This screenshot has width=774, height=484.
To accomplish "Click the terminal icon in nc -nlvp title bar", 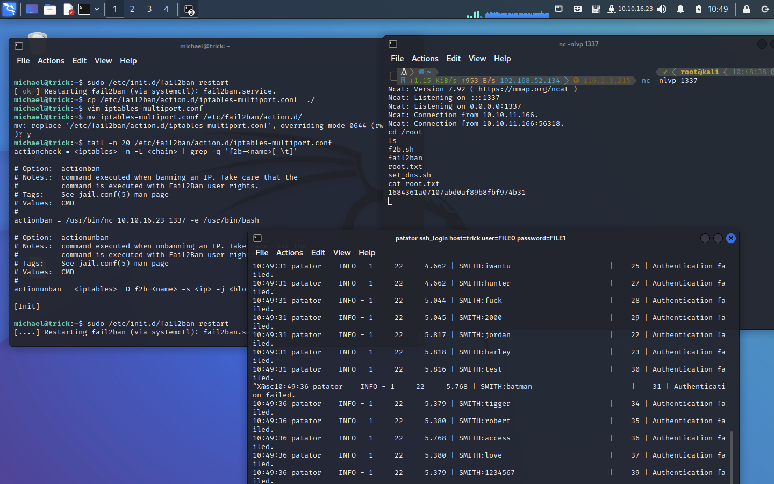I will tap(393, 44).
